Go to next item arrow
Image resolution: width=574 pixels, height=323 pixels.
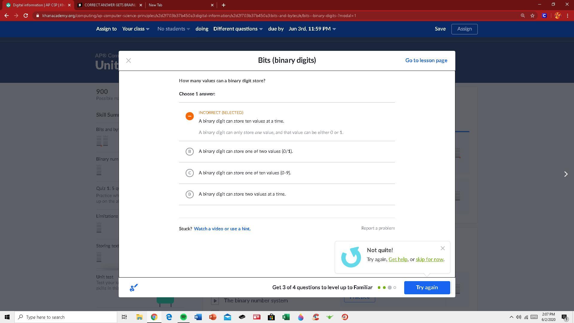point(566,174)
